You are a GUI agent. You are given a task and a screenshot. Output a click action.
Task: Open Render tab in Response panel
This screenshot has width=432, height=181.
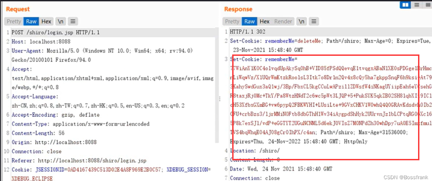pyautogui.click(x=283, y=21)
